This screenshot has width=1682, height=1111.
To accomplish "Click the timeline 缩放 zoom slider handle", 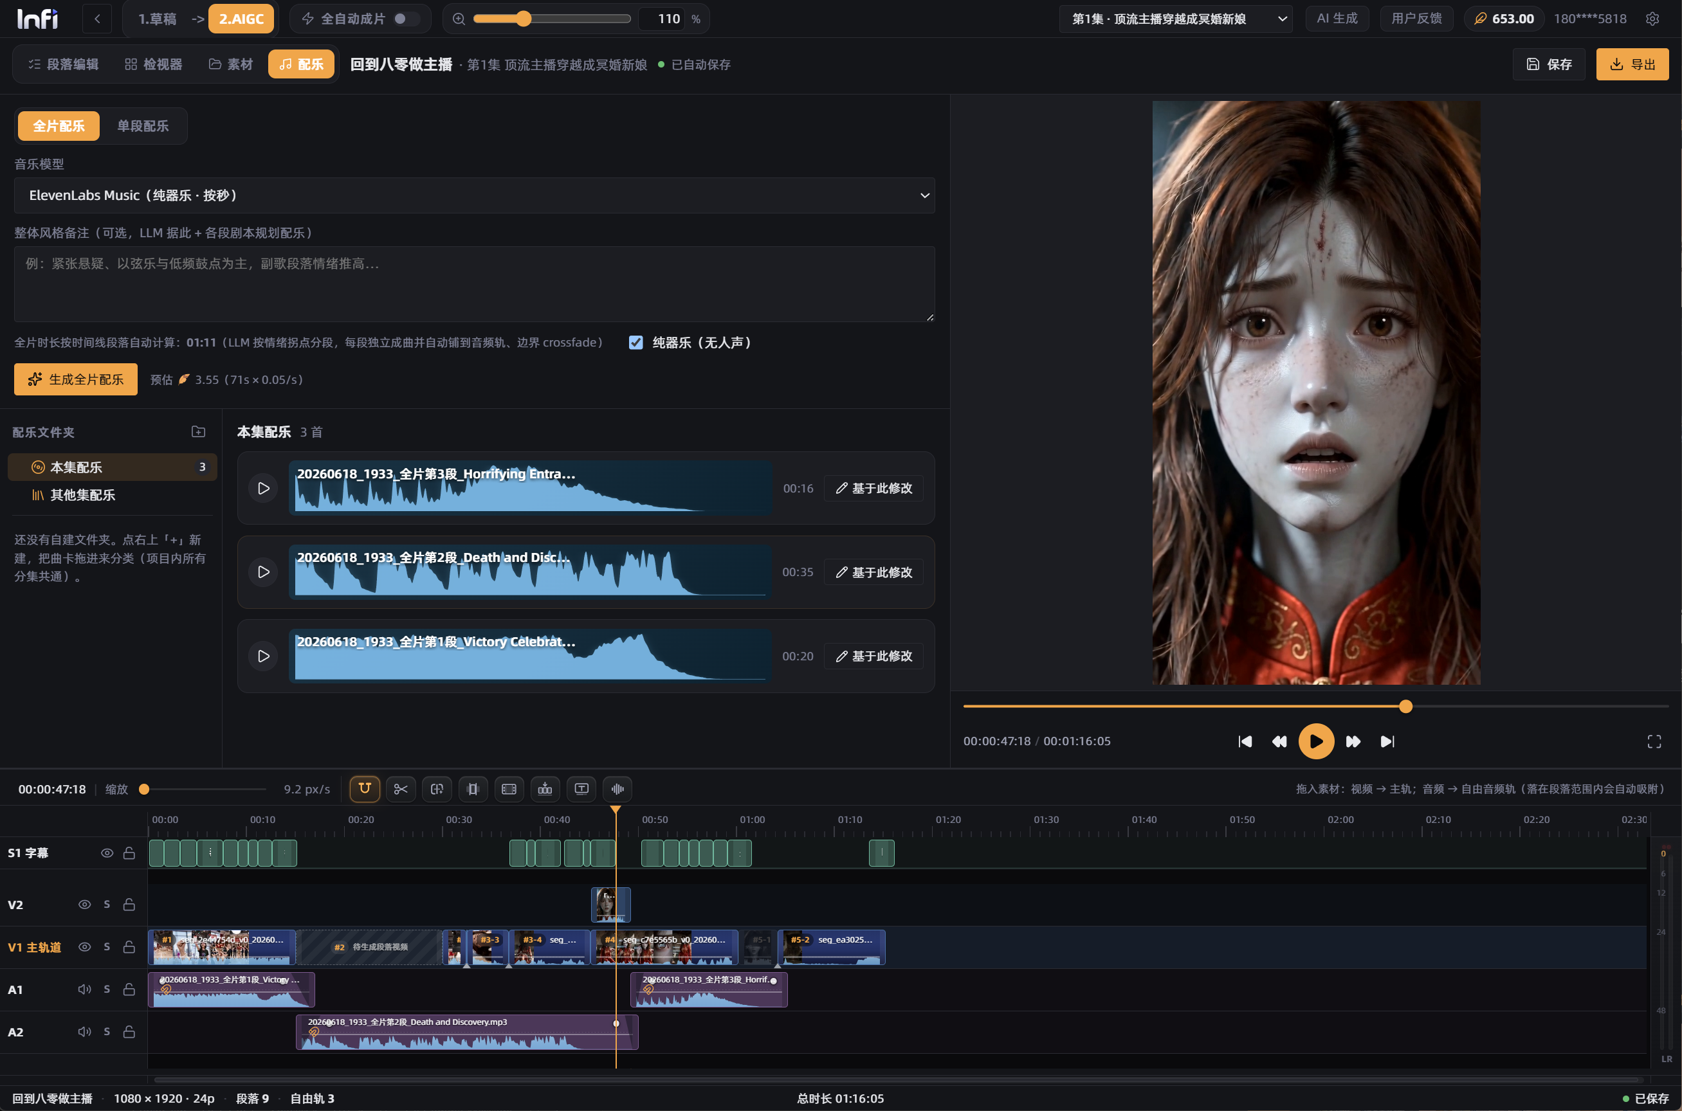I will coord(144,790).
